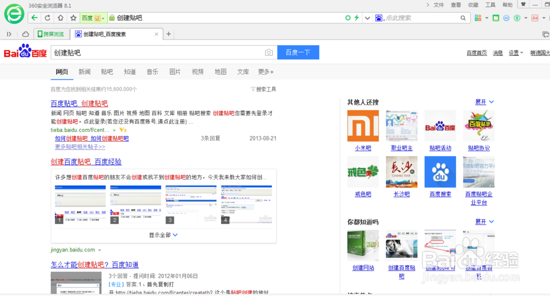Open the 音乐 search category
Screen dimensions: 550x296
point(152,72)
